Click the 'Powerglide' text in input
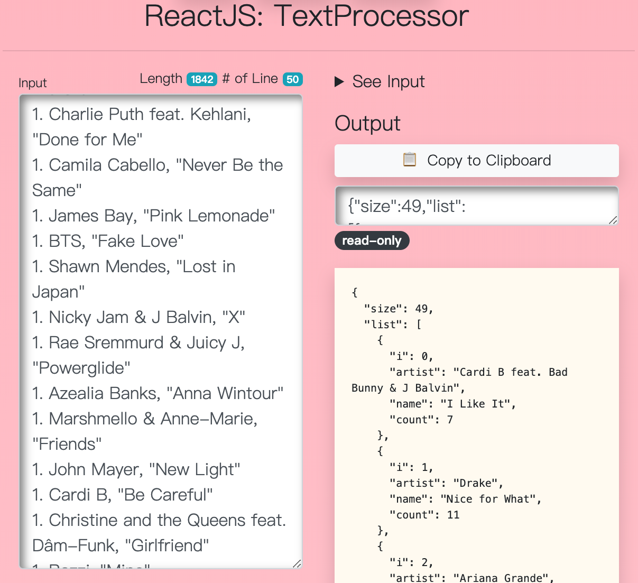 coord(81,368)
